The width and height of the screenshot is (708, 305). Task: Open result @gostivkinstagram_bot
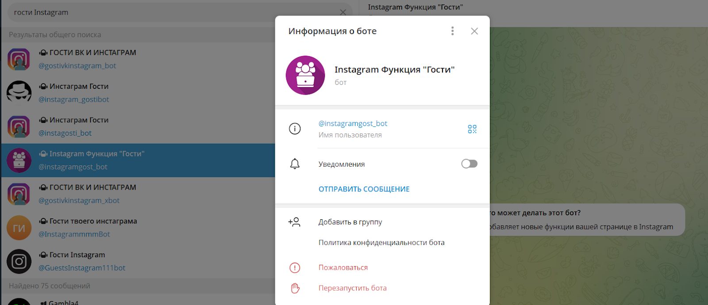pyautogui.click(x=138, y=59)
